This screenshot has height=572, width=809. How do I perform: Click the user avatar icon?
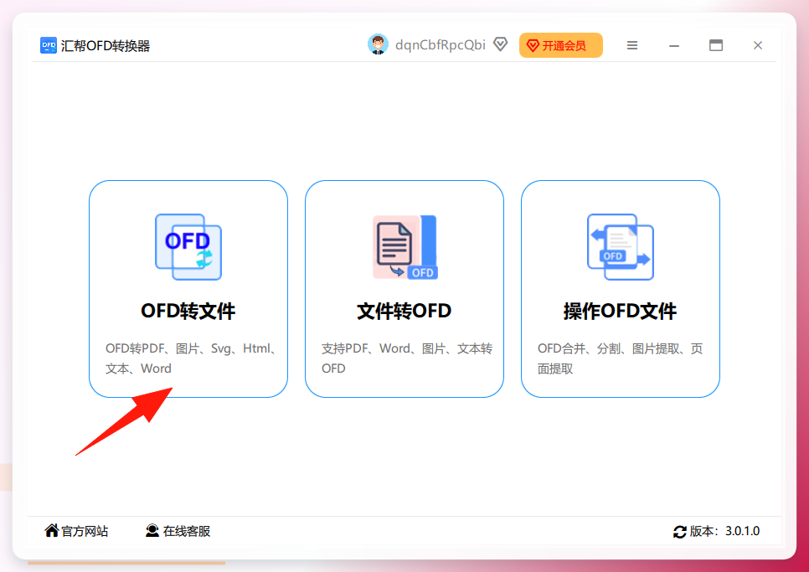coord(378,45)
